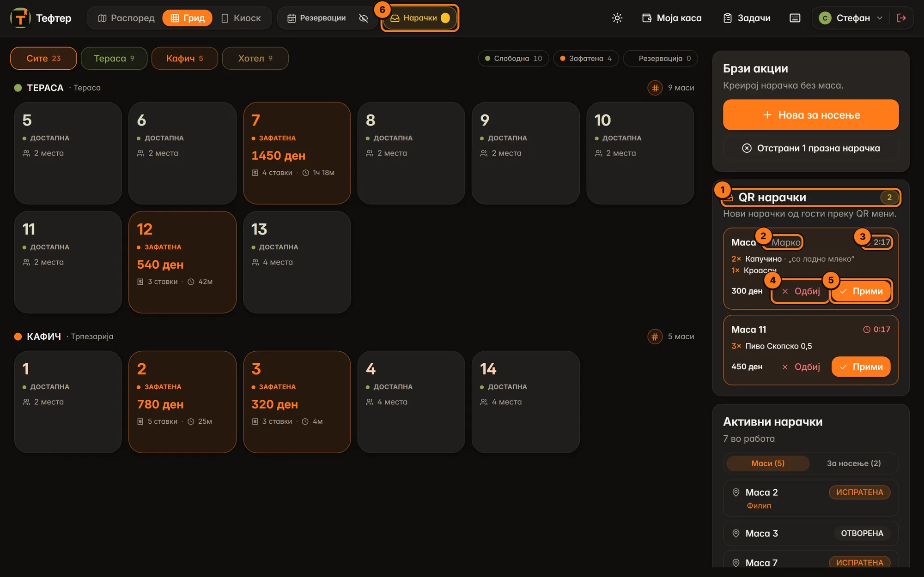Viewport: 924px width, 577px height.
Task: Select the Кафич 5 filter
Action: point(185,58)
